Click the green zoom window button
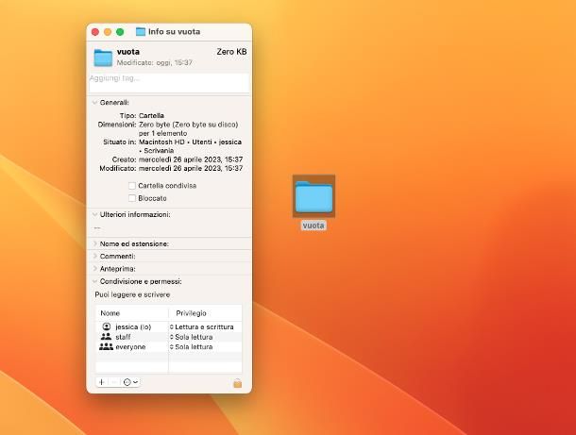 click(x=120, y=32)
